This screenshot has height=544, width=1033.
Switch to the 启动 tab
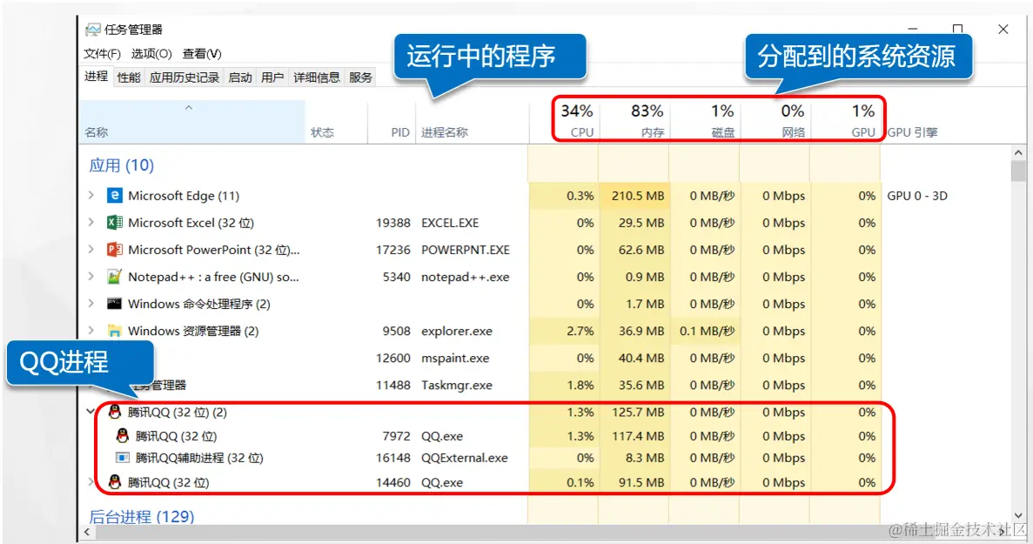[240, 77]
